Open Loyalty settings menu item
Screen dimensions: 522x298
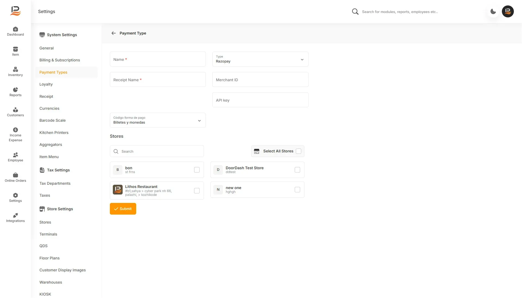click(46, 84)
